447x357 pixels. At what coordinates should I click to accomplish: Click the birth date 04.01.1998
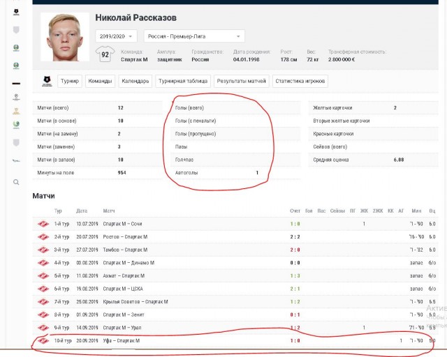pos(247,59)
